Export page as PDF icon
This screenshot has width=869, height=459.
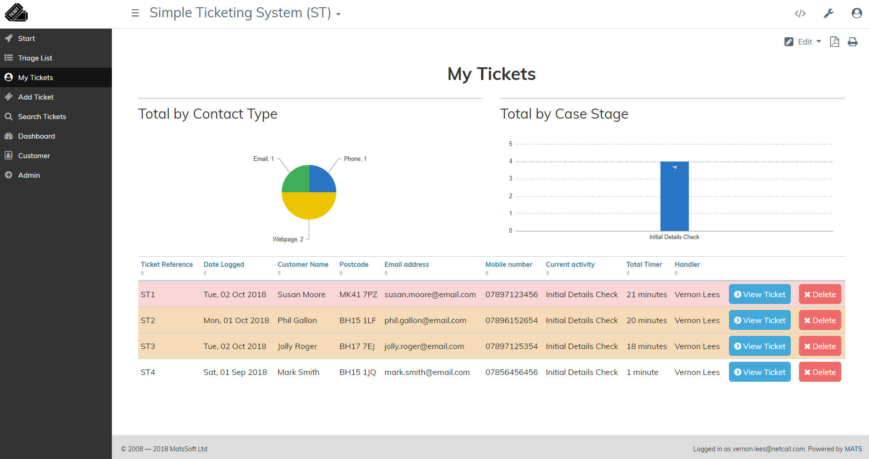[834, 42]
